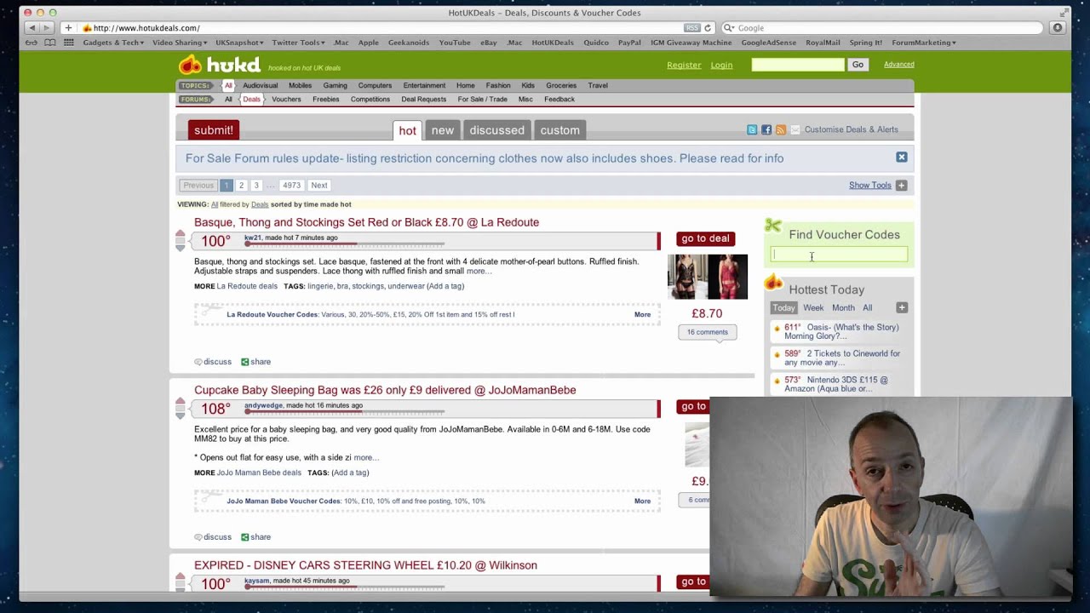Expand the Show Tools plus button

(901, 185)
